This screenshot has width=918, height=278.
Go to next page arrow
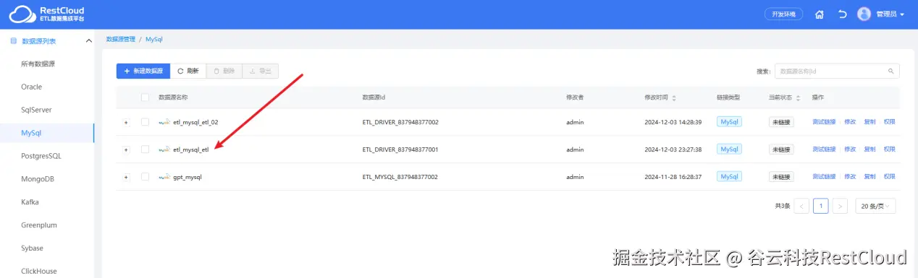pyautogui.click(x=840, y=206)
